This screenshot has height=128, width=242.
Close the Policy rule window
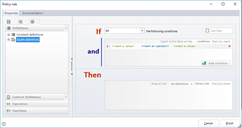tap(235, 4)
